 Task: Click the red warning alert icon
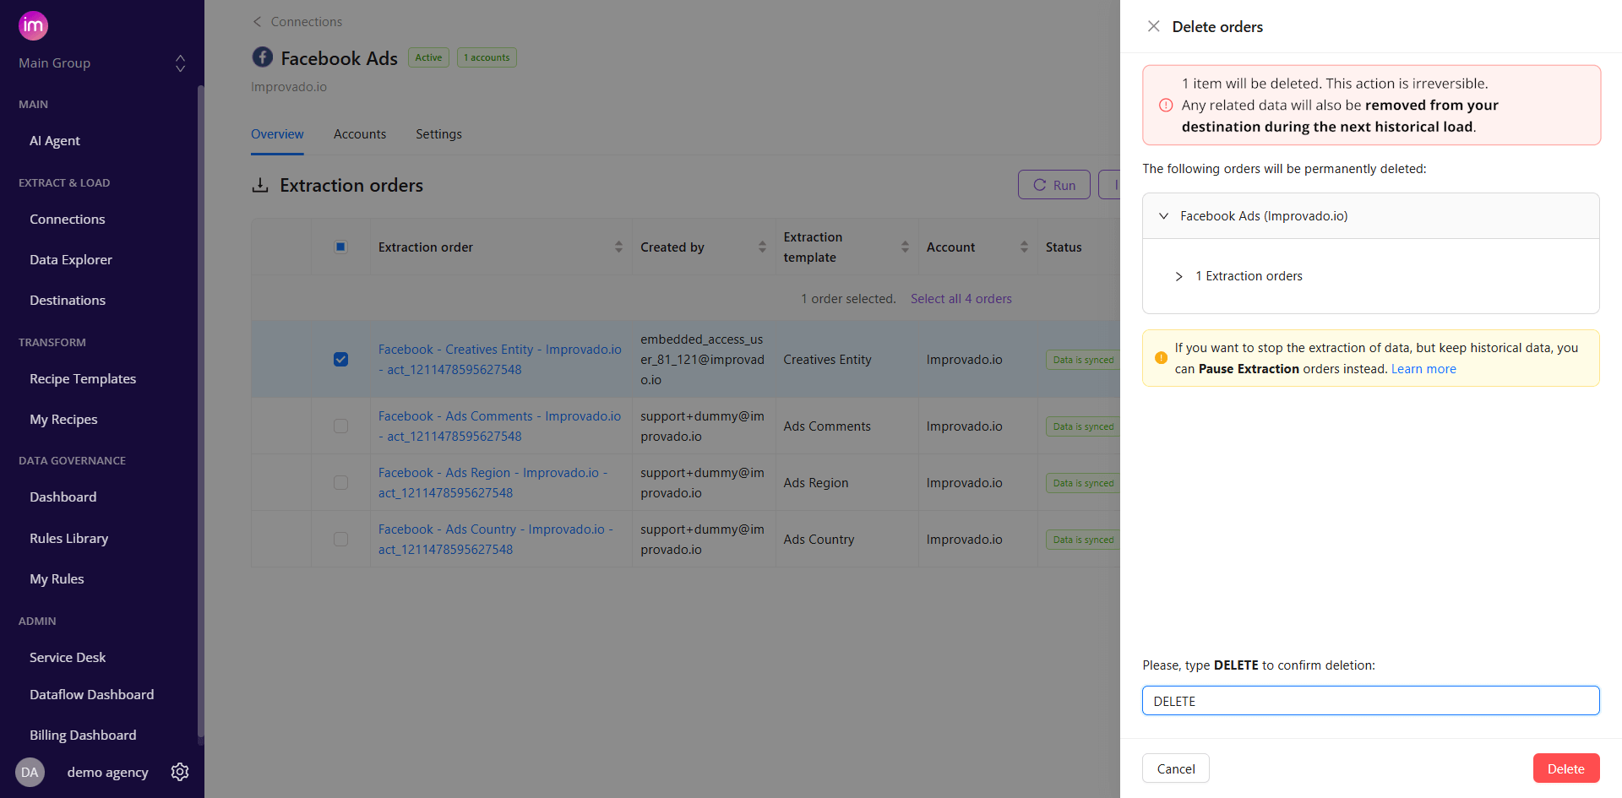1166,106
